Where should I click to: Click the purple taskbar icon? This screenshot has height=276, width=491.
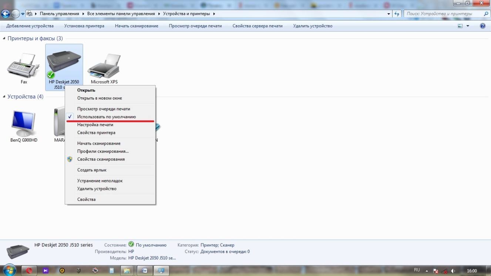click(46, 270)
